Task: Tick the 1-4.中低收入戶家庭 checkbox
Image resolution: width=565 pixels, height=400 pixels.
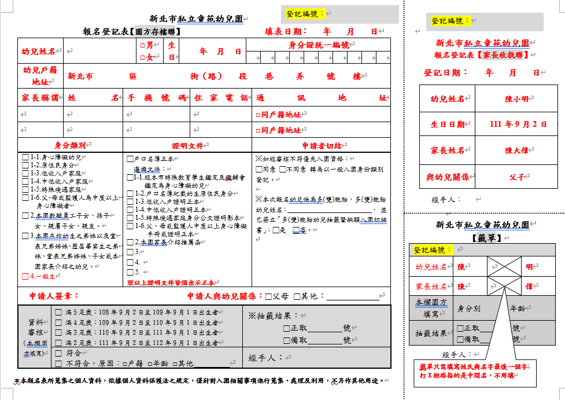Action: coord(25,181)
